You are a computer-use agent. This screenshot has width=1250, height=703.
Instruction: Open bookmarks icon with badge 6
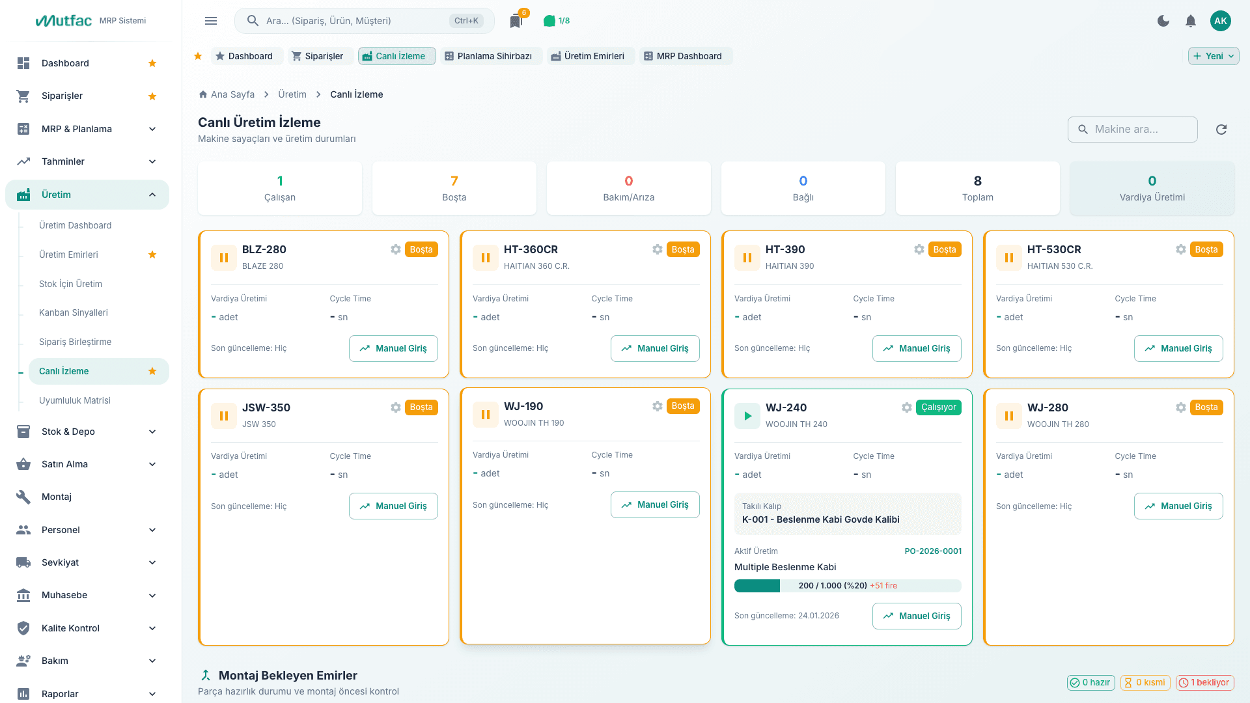(516, 21)
